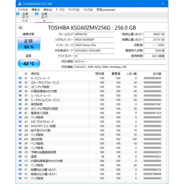
Task: Click status icon of row F0 ベンダ固有
Action: (x=20, y=165)
